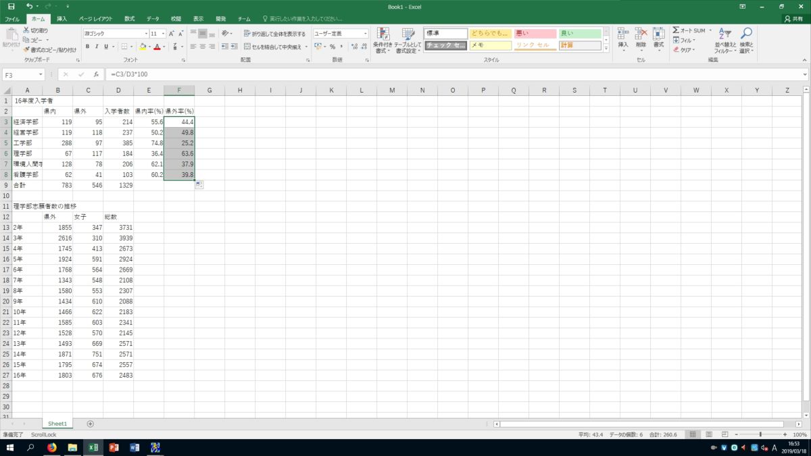This screenshot has width=811, height=456.
Task: Apply the Good (良い) green cell style
Action: pyautogui.click(x=579, y=33)
